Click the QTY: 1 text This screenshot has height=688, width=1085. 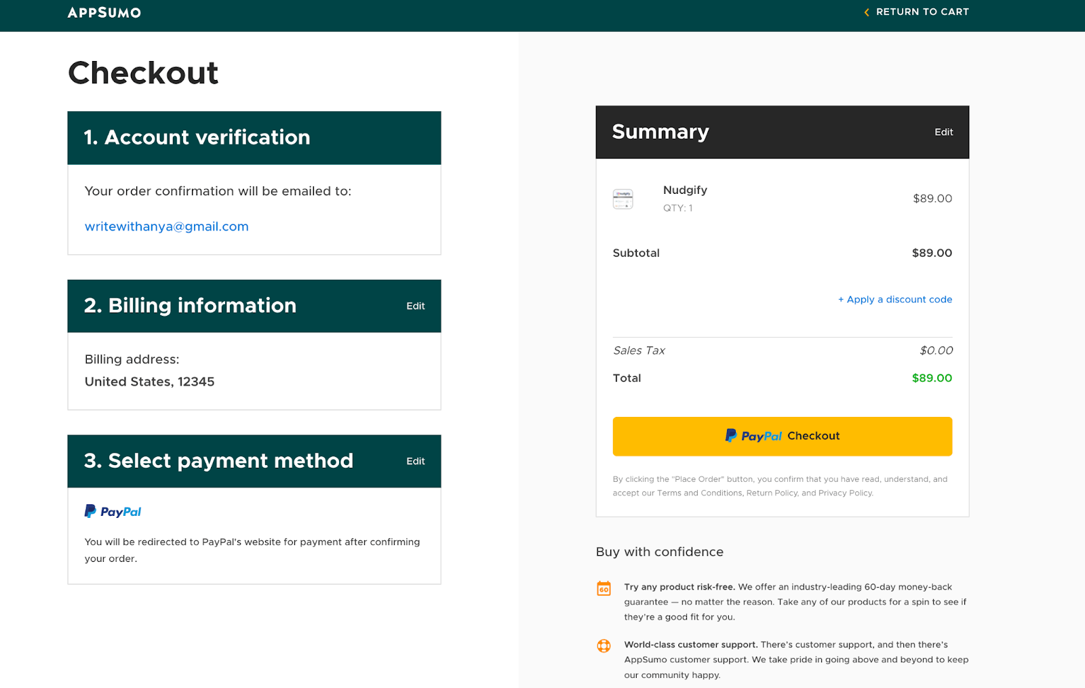pyautogui.click(x=678, y=208)
